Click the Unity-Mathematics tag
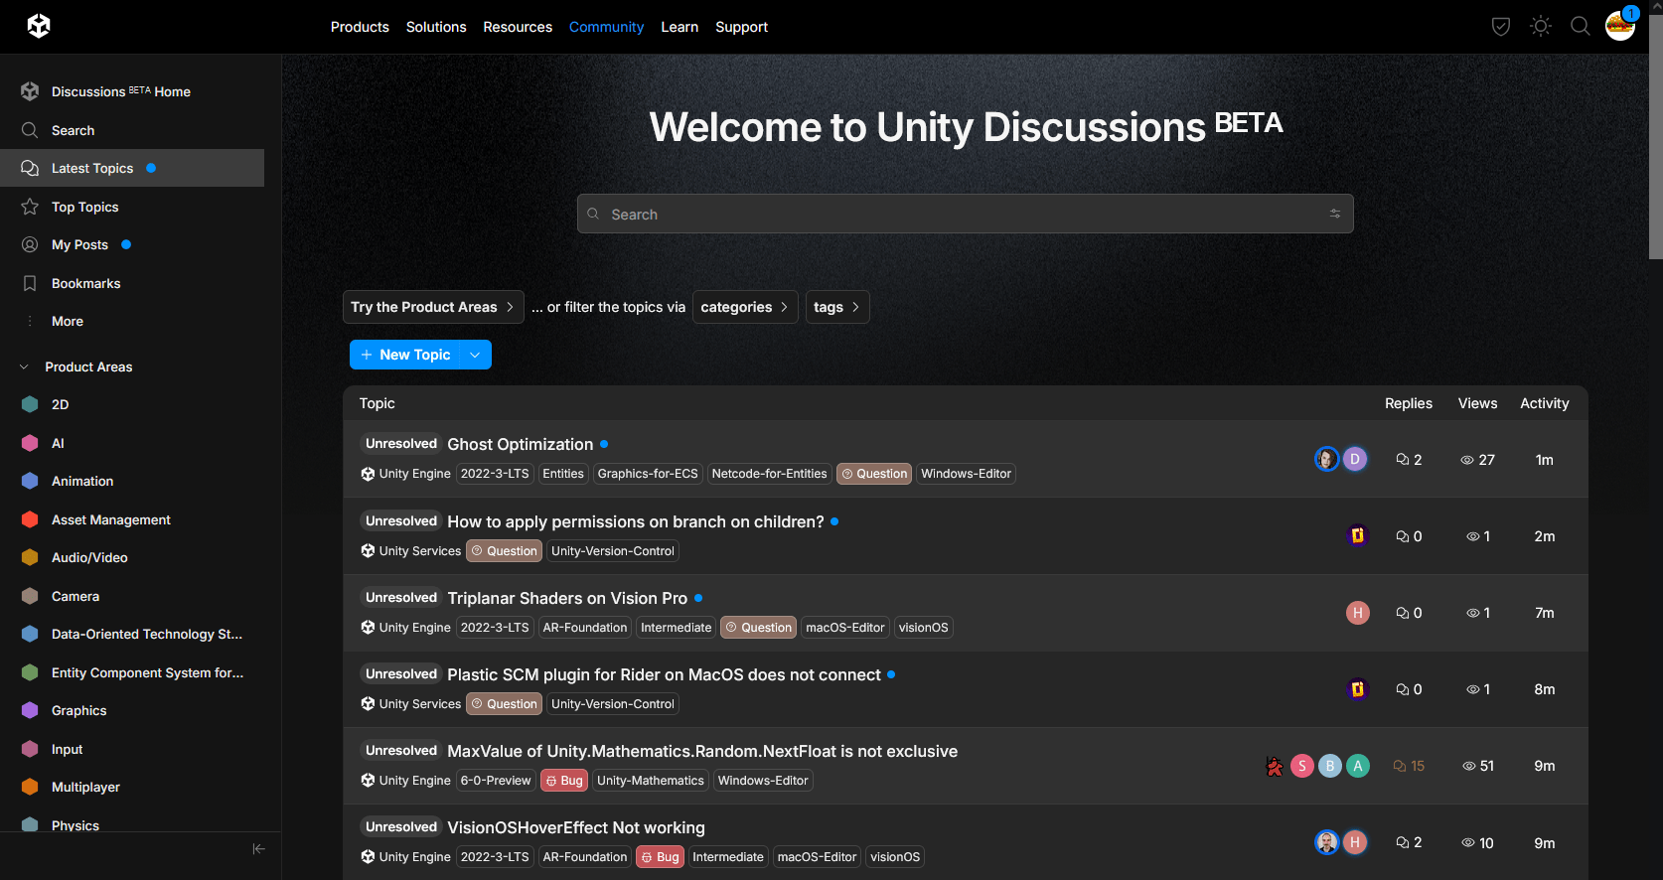Viewport: 1663px width, 880px height. pos(650,781)
